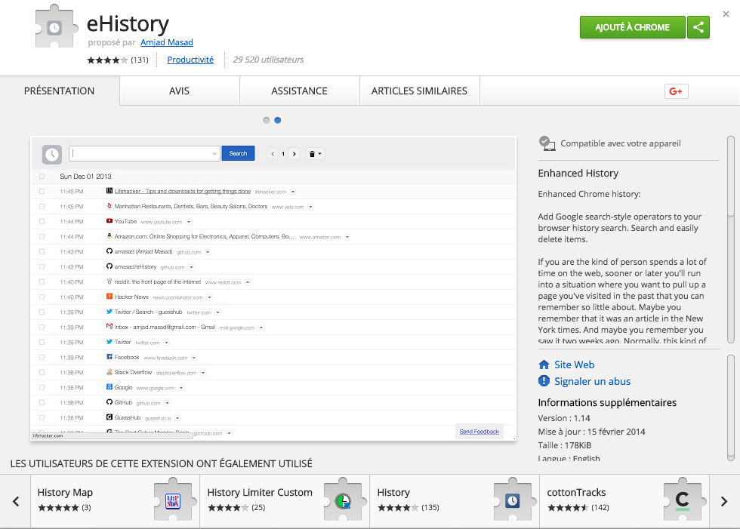Expand the www.yelp.com entry dropdown

coord(310,207)
